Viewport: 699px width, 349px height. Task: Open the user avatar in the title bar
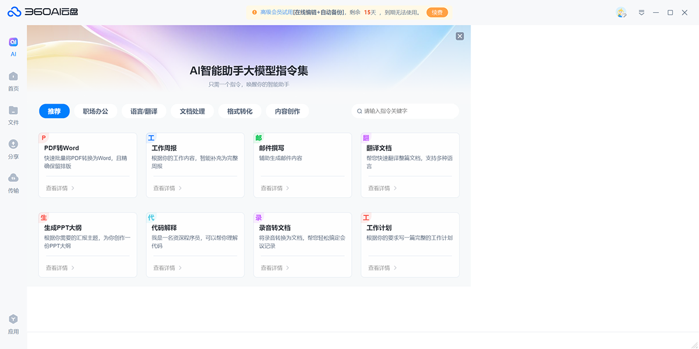click(x=621, y=12)
